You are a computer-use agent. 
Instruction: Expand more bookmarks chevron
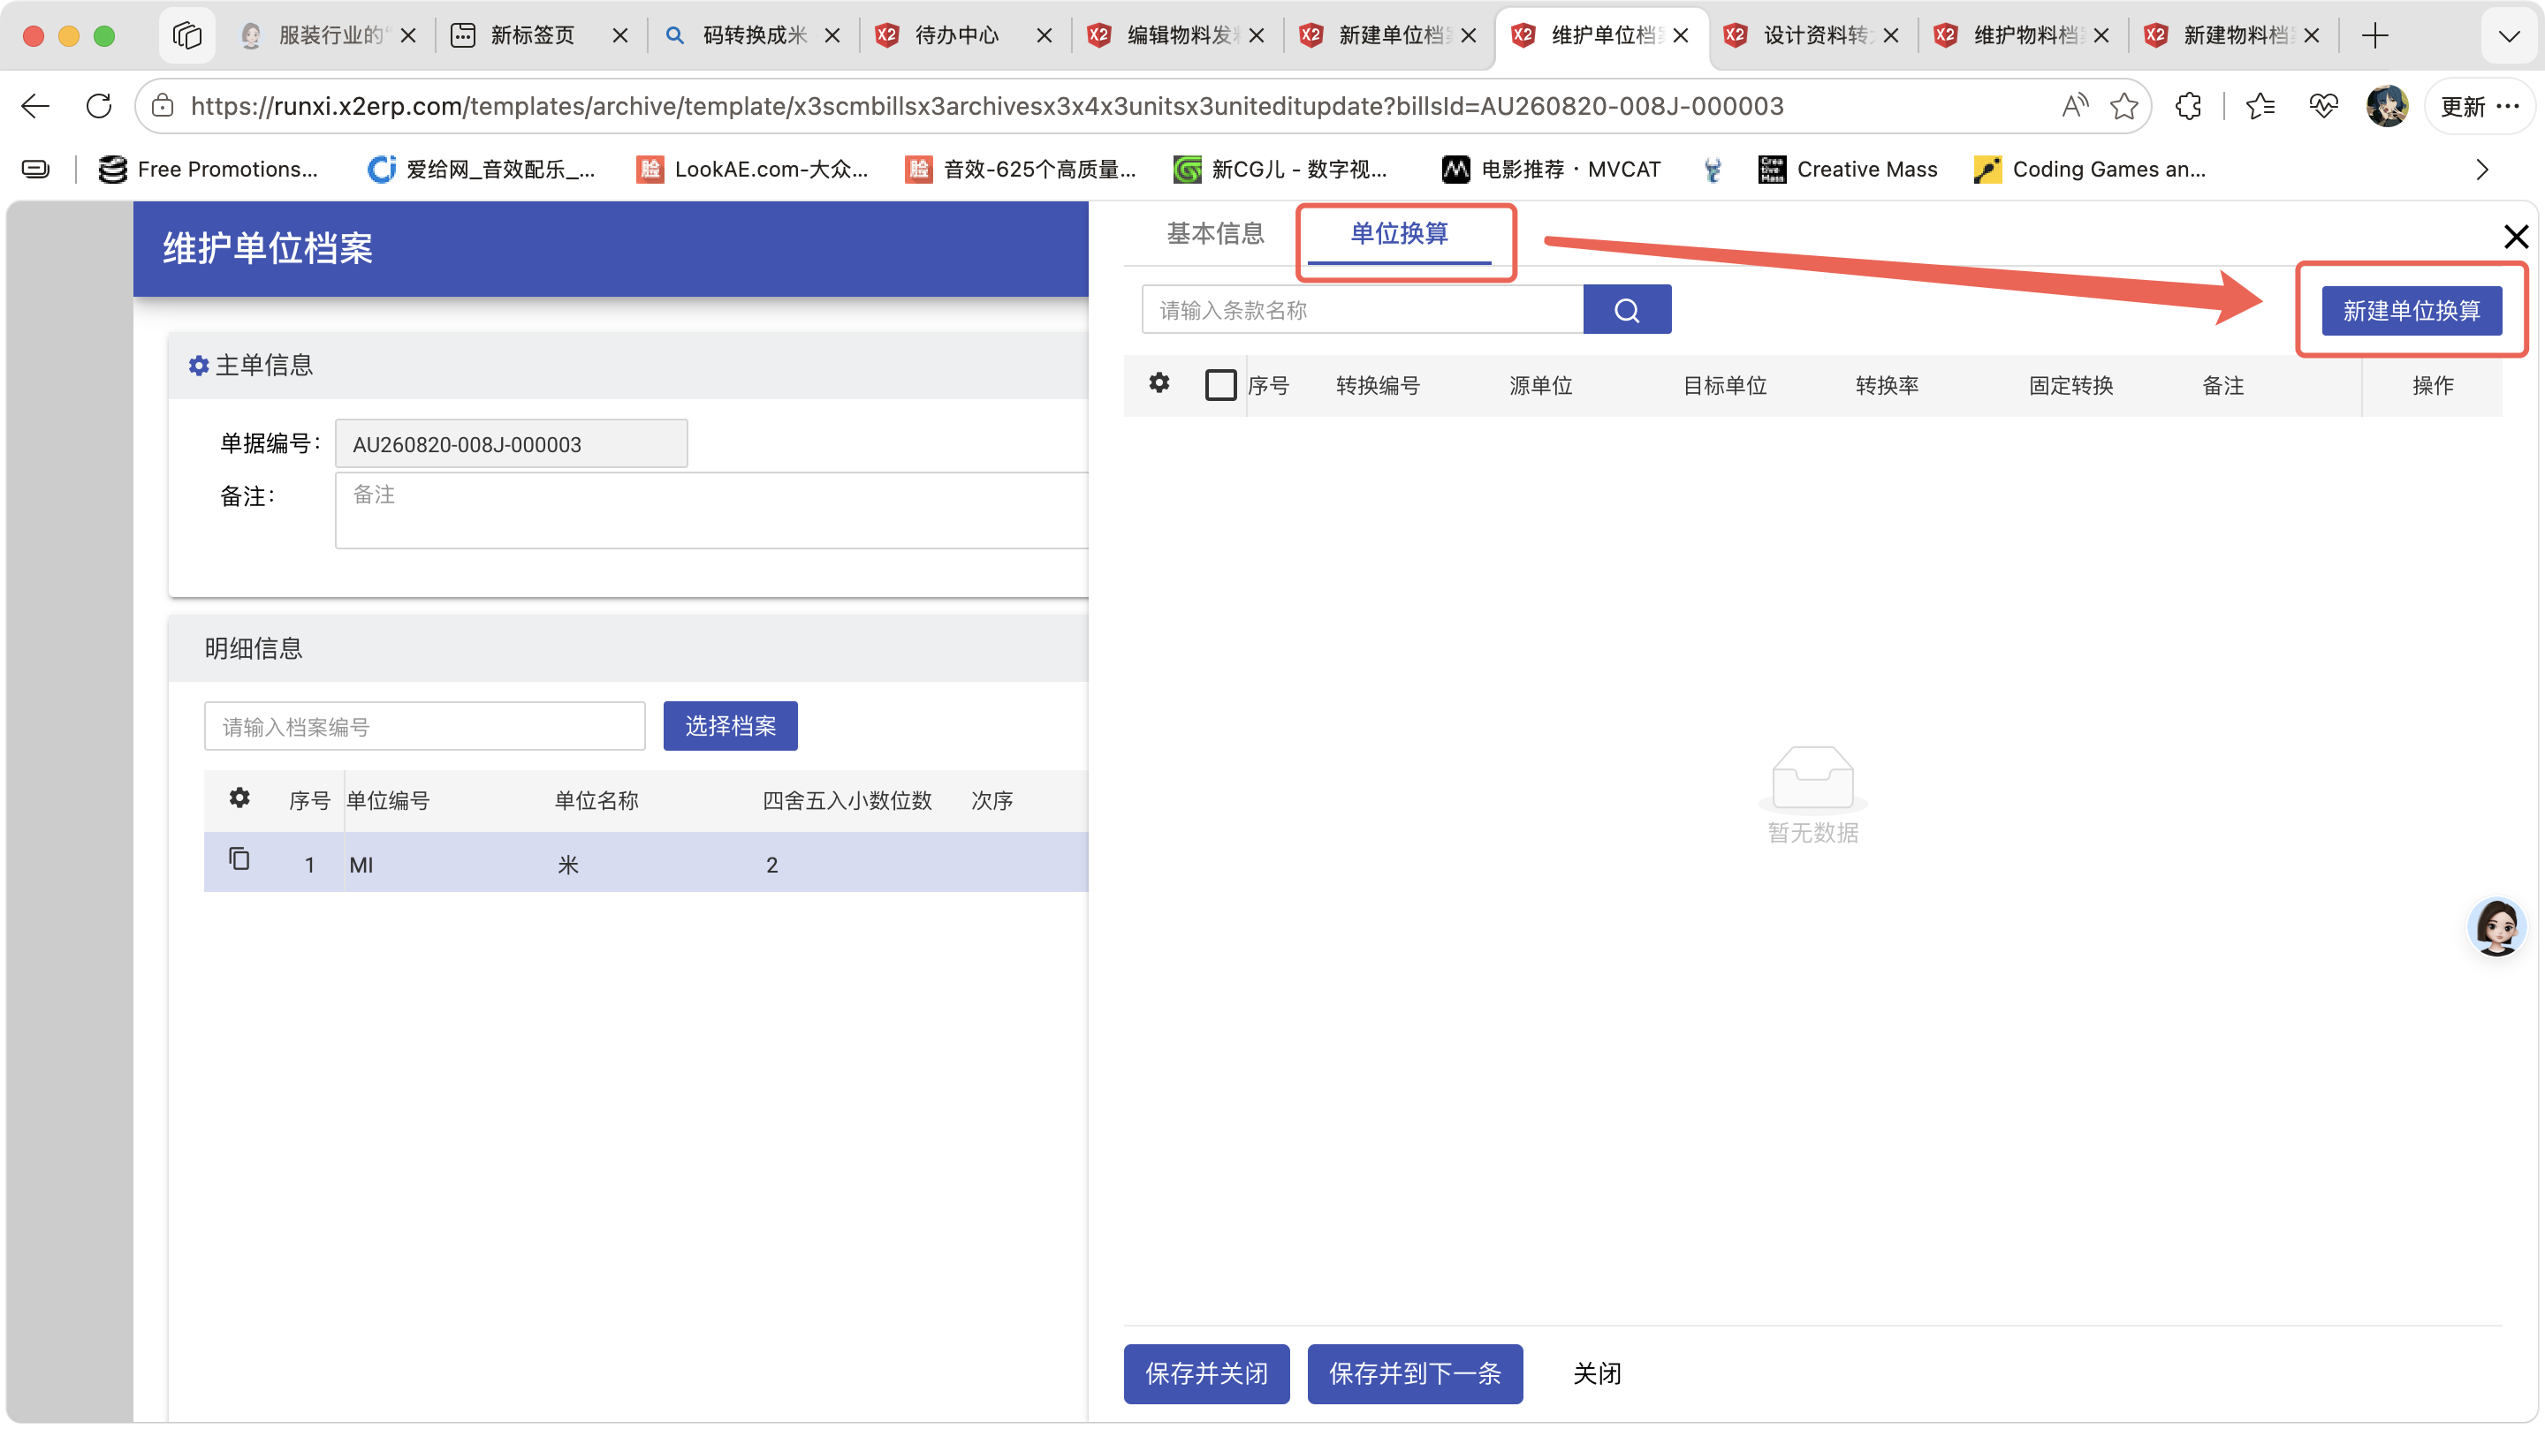pos(2481,170)
